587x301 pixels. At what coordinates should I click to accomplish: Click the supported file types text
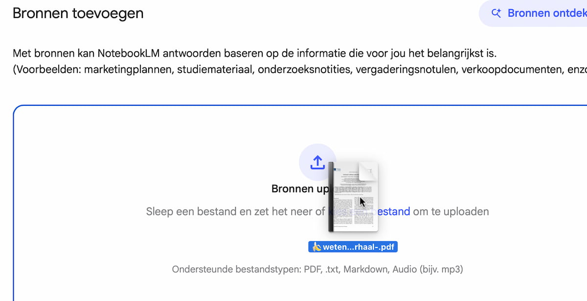pyautogui.click(x=318, y=269)
